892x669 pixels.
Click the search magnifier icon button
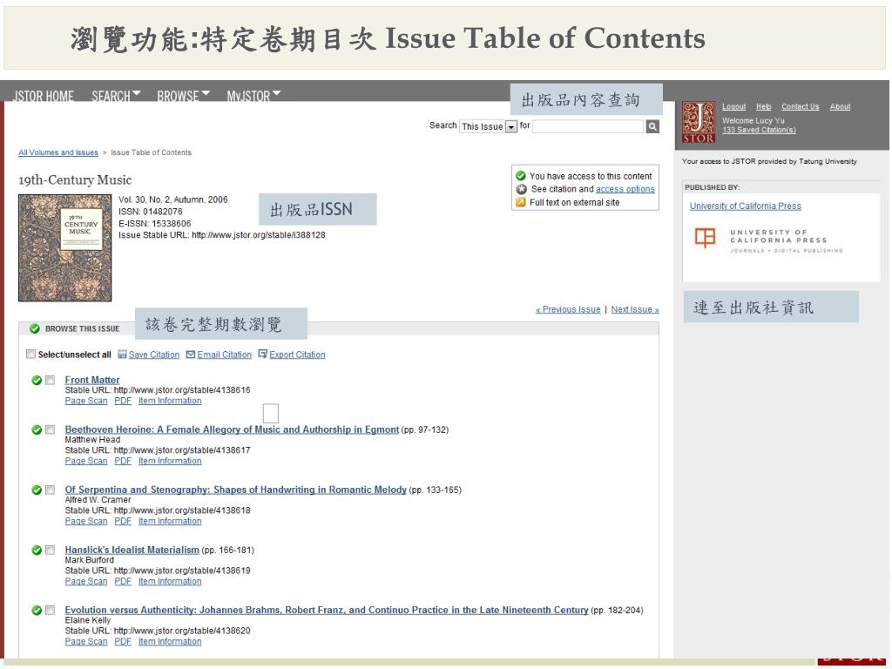652,126
